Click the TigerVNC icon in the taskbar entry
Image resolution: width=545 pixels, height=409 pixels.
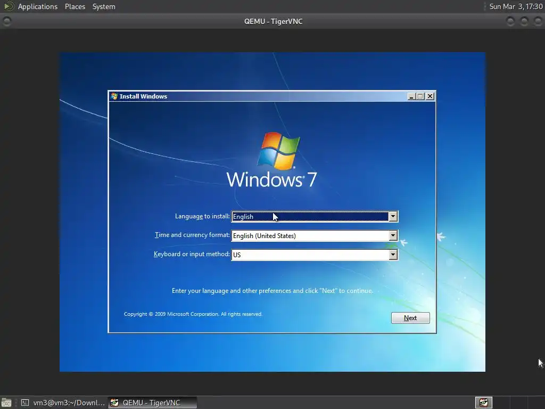tap(114, 403)
